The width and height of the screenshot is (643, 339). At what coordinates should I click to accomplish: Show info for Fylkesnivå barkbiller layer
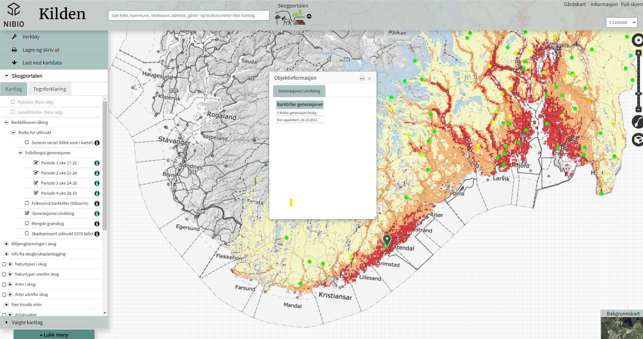[97, 203]
